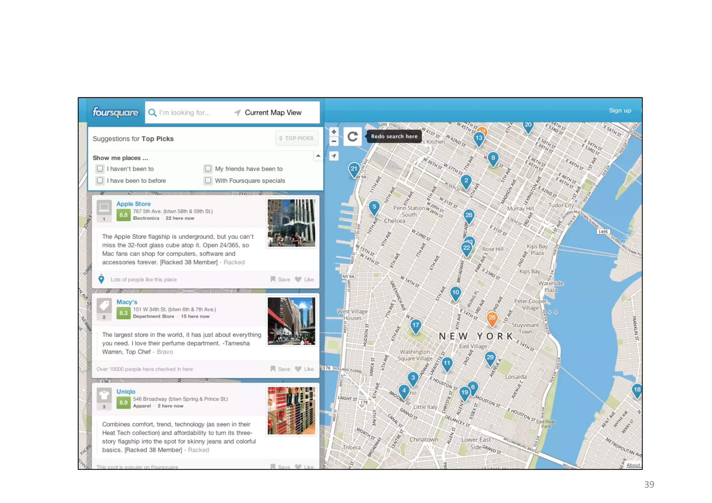Open the TOP PICKS dropdown
The width and height of the screenshot is (712, 503).
(297, 138)
